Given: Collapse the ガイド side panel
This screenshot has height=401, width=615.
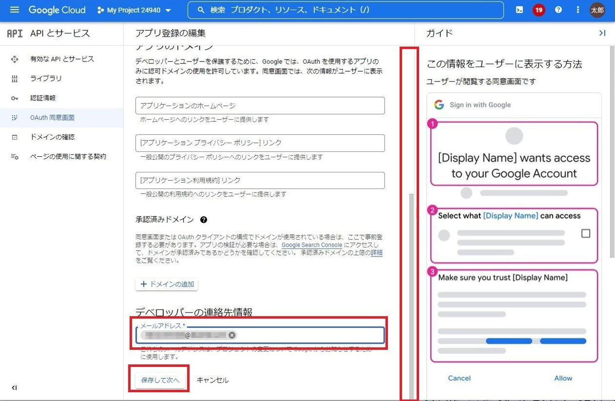Looking at the screenshot, I should 602,33.
